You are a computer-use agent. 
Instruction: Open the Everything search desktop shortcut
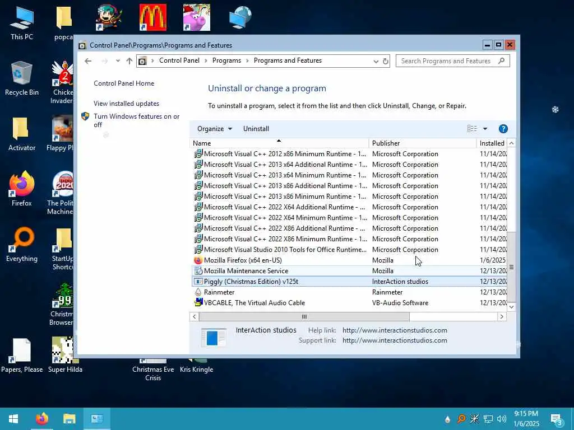(22, 245)
